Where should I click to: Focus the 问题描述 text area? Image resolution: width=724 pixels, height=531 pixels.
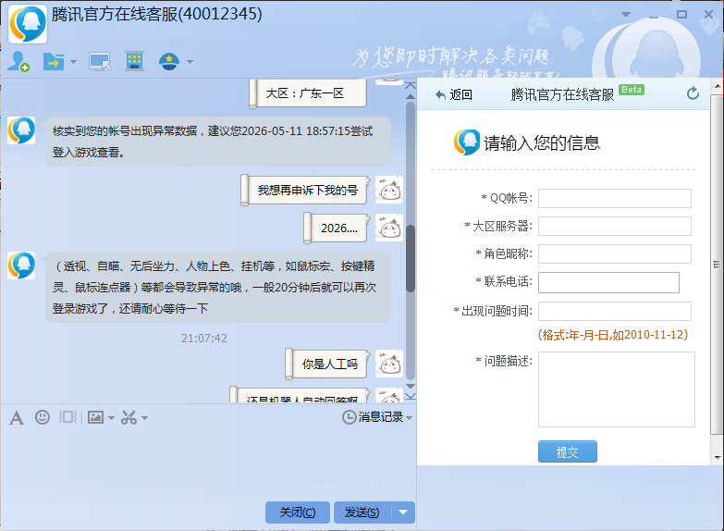[x=617, y=389]
